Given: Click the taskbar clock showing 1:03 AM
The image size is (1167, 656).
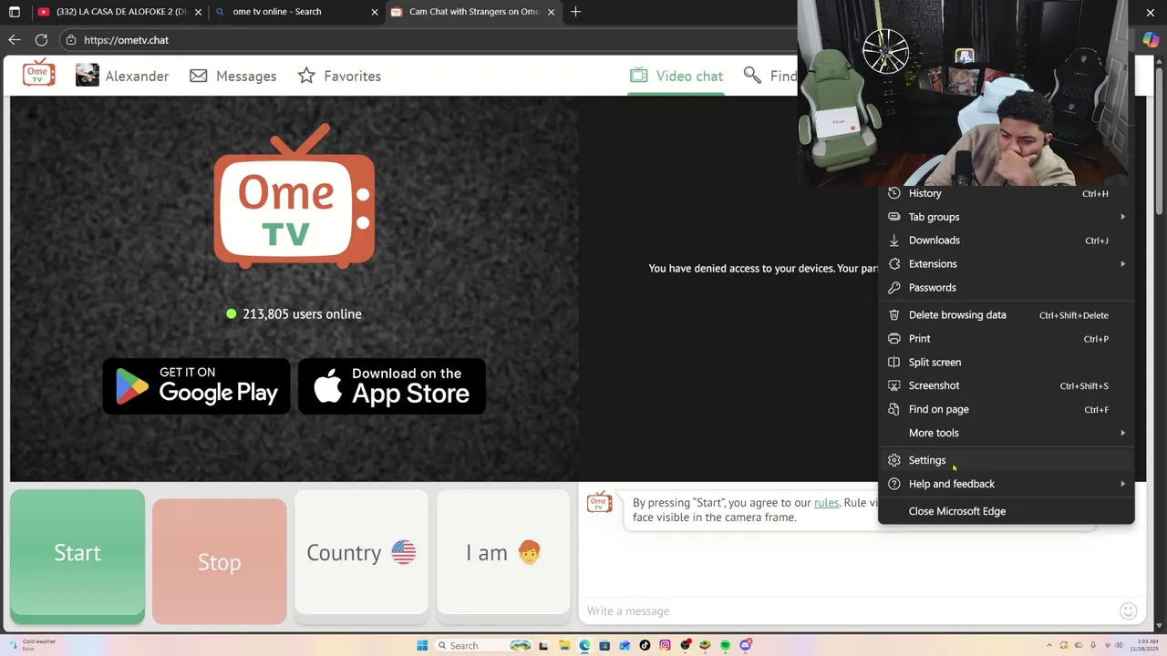Looking at the screenshot, I should [1142, 645].
